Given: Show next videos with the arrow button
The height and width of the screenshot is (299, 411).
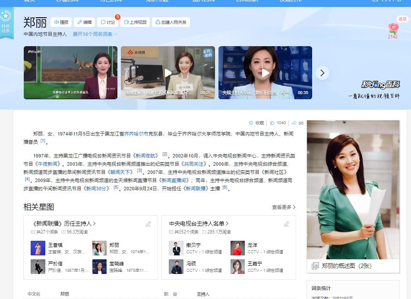Looking at the screenshot, I should 322,73.
